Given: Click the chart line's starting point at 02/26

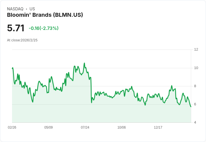Looking at the screenshot, I should coord(12,68).
